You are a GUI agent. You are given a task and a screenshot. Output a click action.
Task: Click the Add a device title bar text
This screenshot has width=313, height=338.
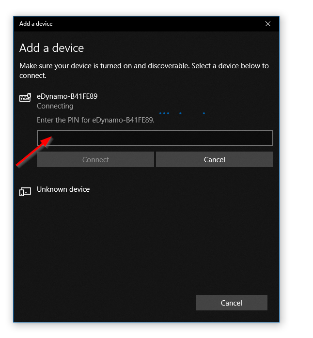pyautogui.click(x=36, y=24)
